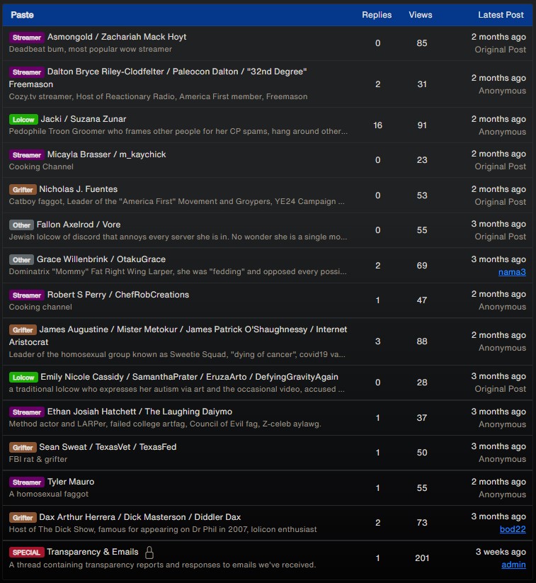Open the Sean Sweat / TexasVet / TexasFed thread

(108, 447)
